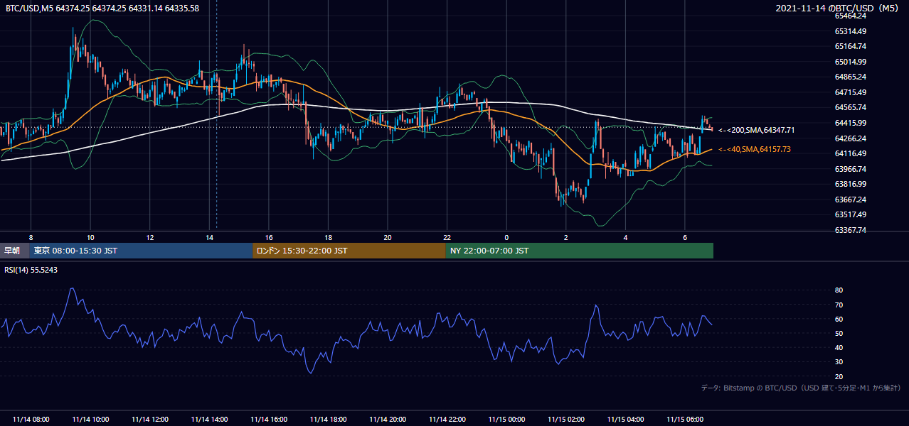Click price axis value 63517.49
Screen dimensions: 909x426
[850, 214]
